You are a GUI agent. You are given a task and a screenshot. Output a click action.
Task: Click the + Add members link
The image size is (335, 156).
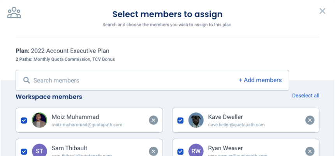point(260,80)
